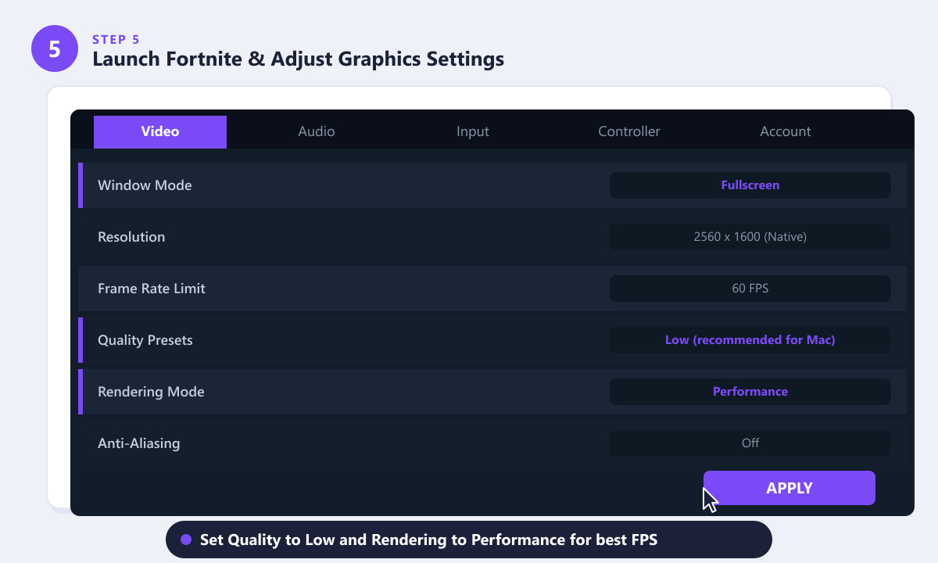Select the Frame Rate Limit label
This screenshot has width=938, height=563.
pos(152,289)
